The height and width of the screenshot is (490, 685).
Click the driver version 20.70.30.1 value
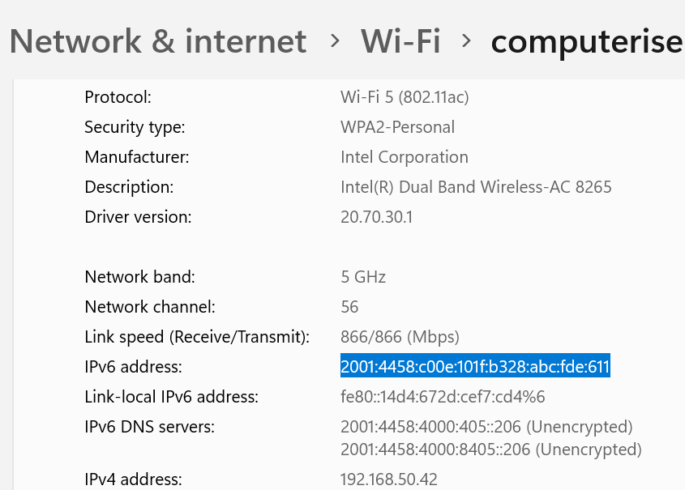(377, 217)
